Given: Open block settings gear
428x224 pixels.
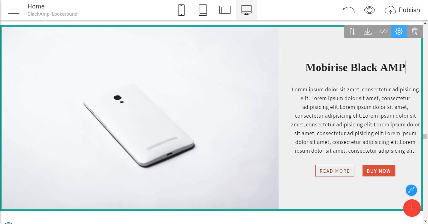Looking at the screenshot, I should click(x=399, y=32).
